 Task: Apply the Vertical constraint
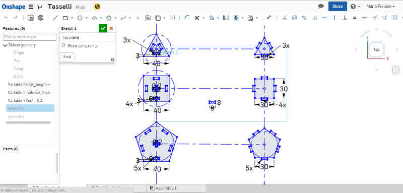point(334,18)
